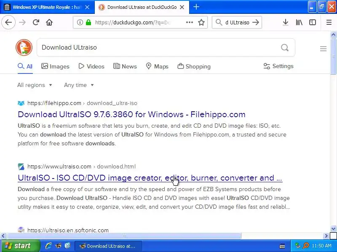Click the orange magnifier tray icon
The width and height of the screenshot is (337, 252).
306,245
